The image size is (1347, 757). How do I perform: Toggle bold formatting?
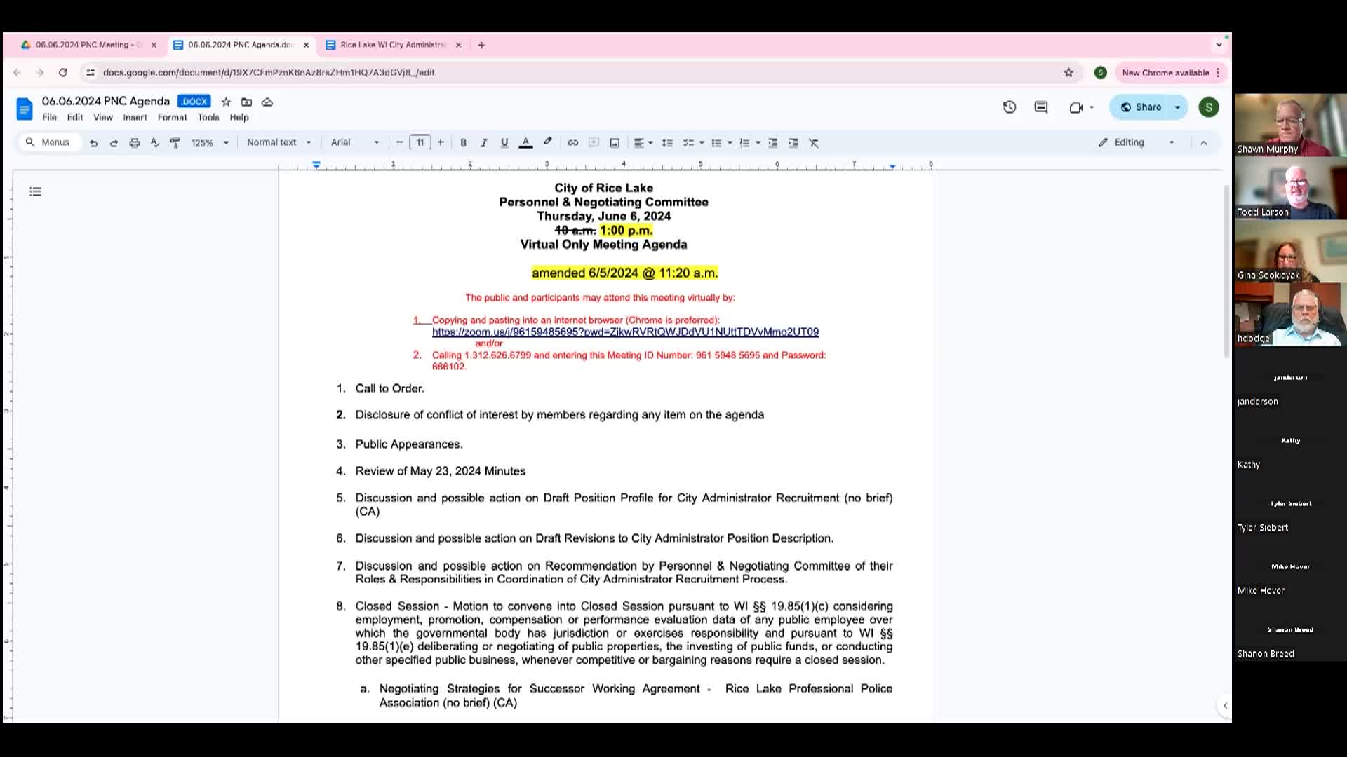coord(463,143)
